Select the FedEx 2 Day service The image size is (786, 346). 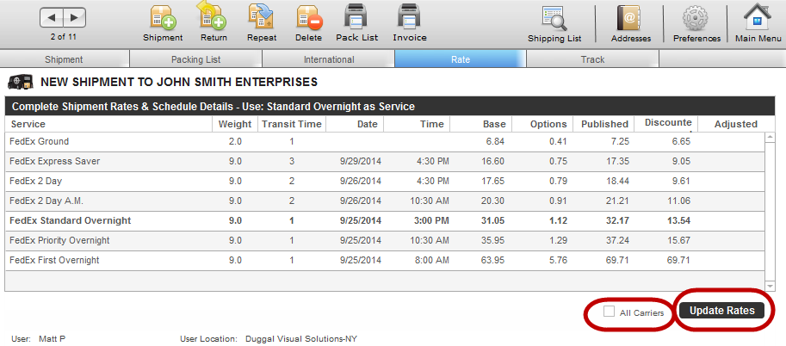click(385, 181)
